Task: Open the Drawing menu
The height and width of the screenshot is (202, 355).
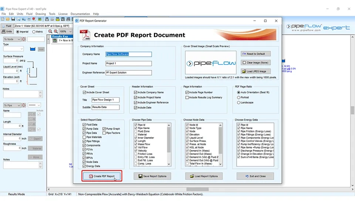Action: pos(41,14)
